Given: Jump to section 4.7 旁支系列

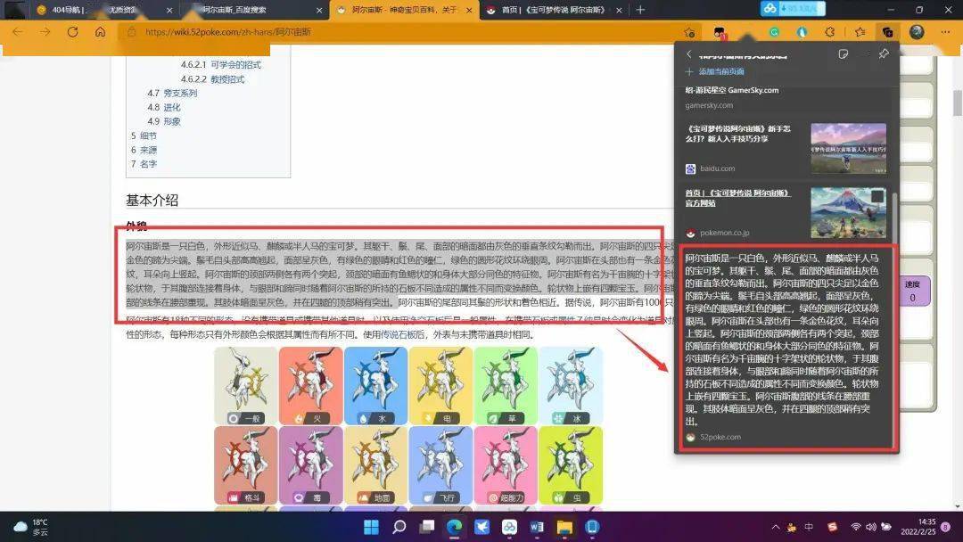Looking at the screenshot, I should point(172,94).
